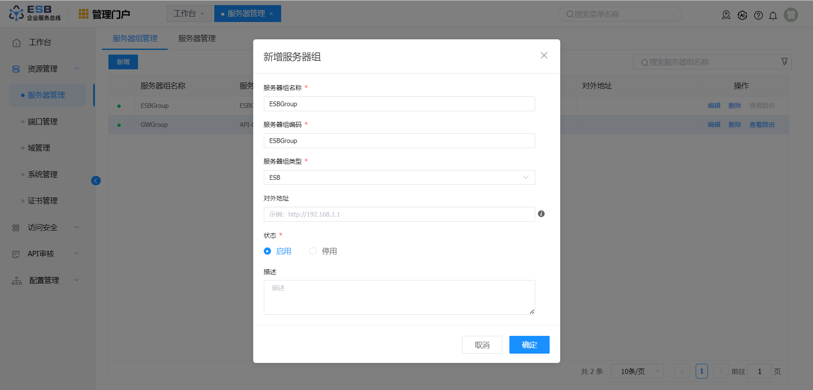The image size is (813, 390).
Task: Open 端口管理 in the sidebar
Action: 42,122
